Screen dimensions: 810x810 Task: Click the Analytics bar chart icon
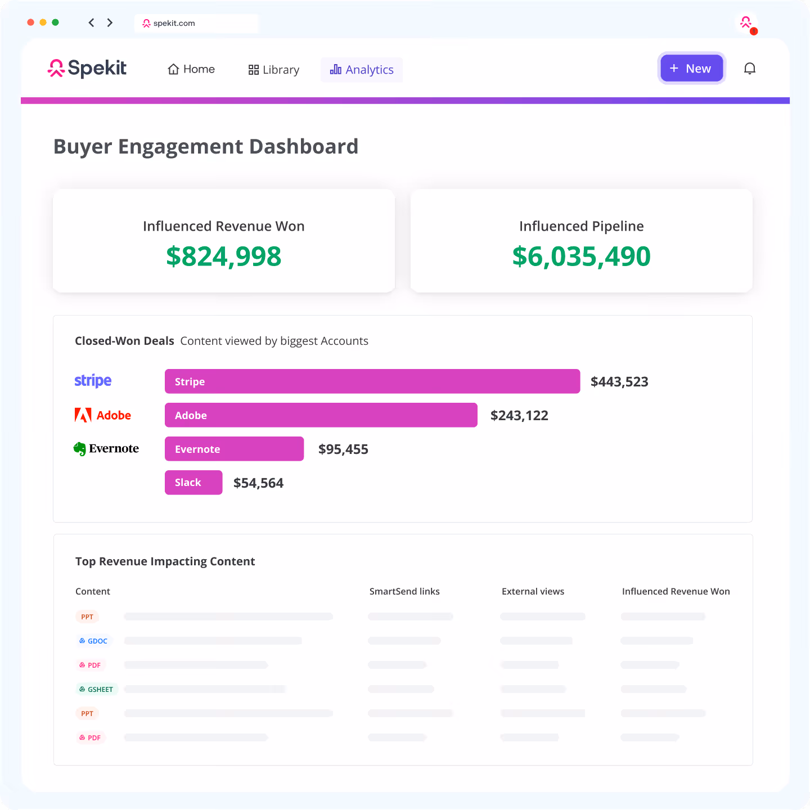click(335, 69)
